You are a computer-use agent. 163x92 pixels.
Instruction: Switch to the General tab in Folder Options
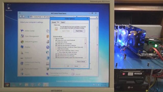click(x=54, y=22)
